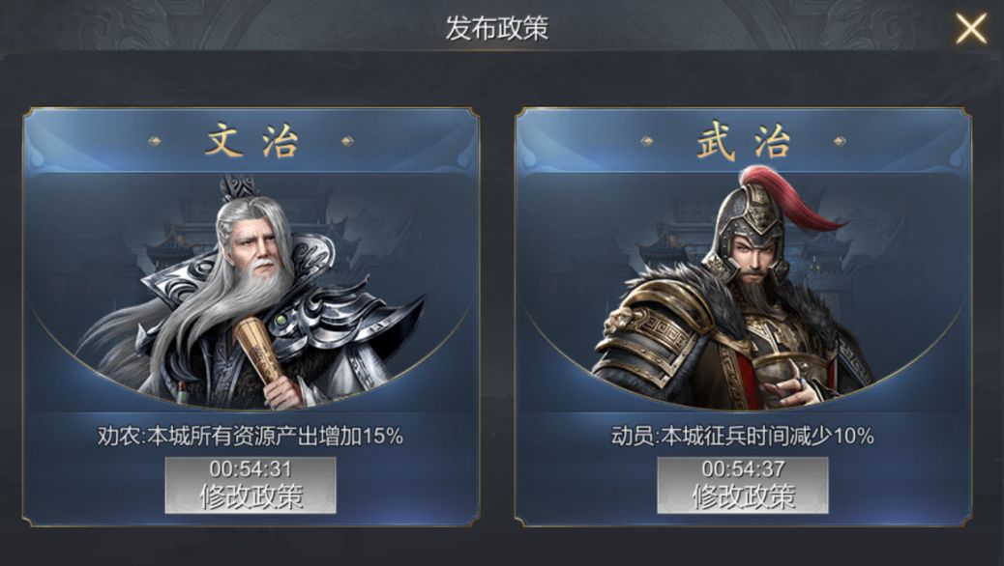The height and width of the screenshot is (566, 1004).
Task: Select the 文治 panel header
Action: pos(251,141)
